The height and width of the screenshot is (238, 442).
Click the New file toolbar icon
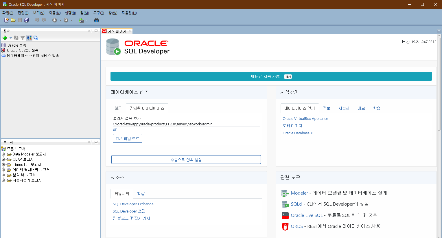[x=6, y=20]
